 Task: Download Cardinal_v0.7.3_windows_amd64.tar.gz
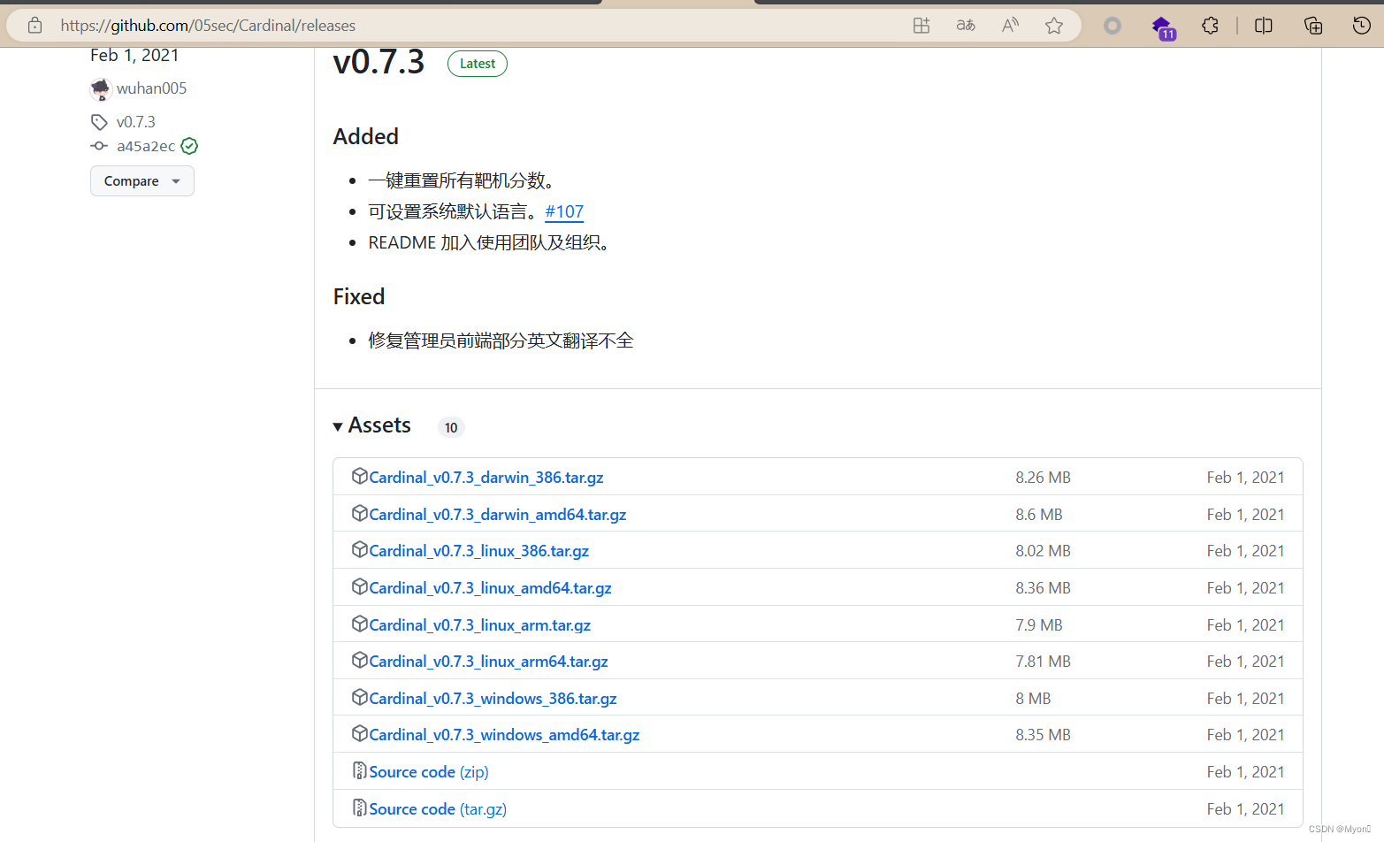pyautogui.click(x=504, y=735)
